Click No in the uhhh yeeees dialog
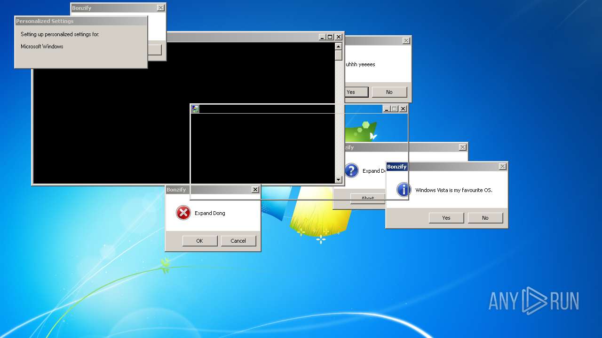This screenshot has height=338, width=602. tap(389, 92)
